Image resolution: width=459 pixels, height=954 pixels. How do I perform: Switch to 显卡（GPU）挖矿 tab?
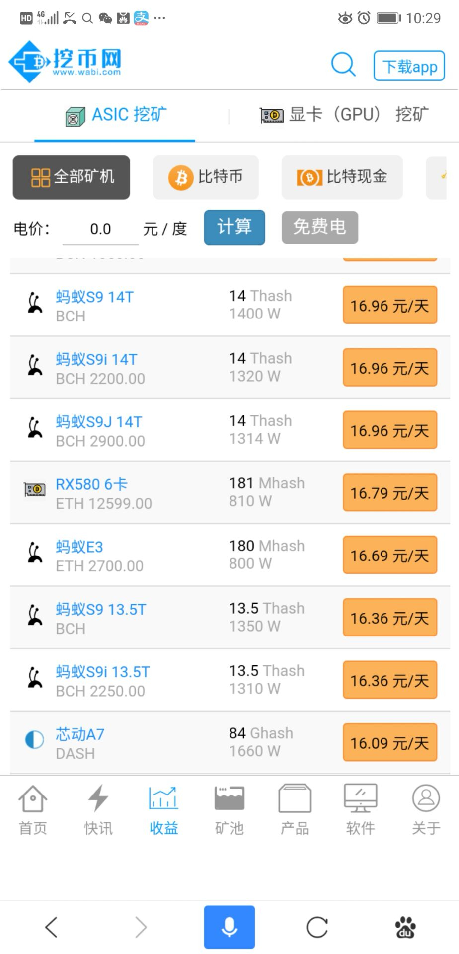(344, 115)
